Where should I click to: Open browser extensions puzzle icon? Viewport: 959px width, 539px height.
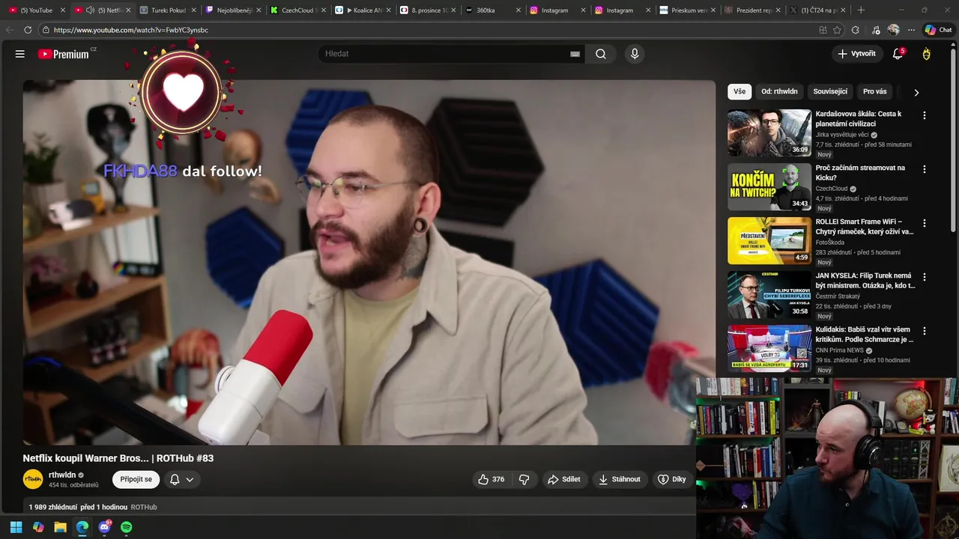coord(856,30)
